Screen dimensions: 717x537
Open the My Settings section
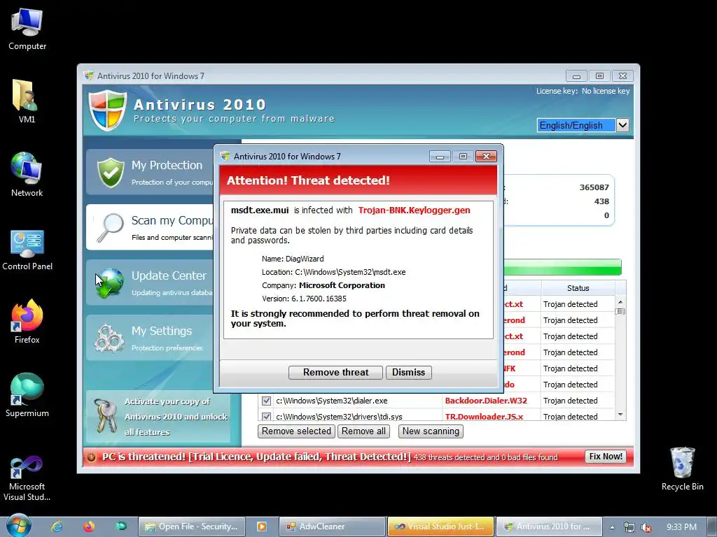(x=151, y=338)
